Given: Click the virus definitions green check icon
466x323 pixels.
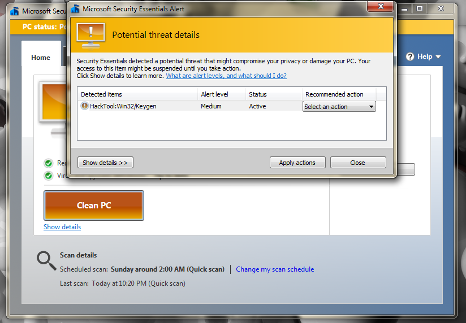Looking at the screenshot, I should coord(49,176).
